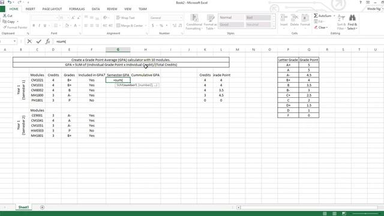The height and width of the screenshot is (216, 384).
Task: Open the Font dialog launcher
Action: coord(80,34)
